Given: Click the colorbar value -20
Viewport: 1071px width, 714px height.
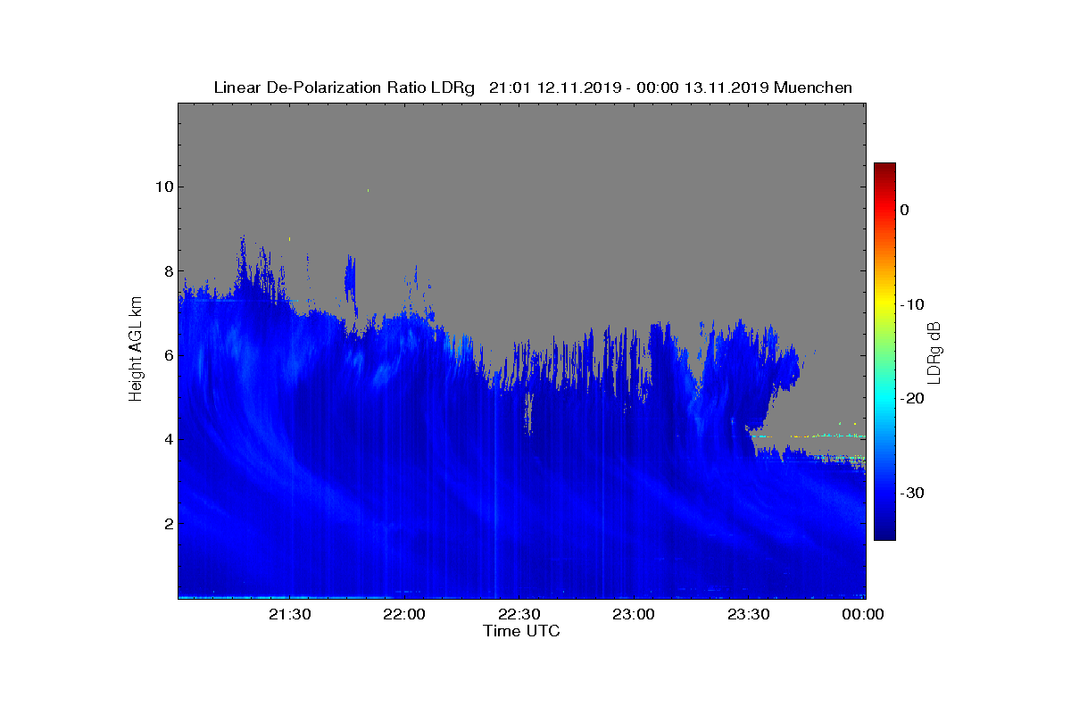Looking at the screenshot, I should point(912,399).
